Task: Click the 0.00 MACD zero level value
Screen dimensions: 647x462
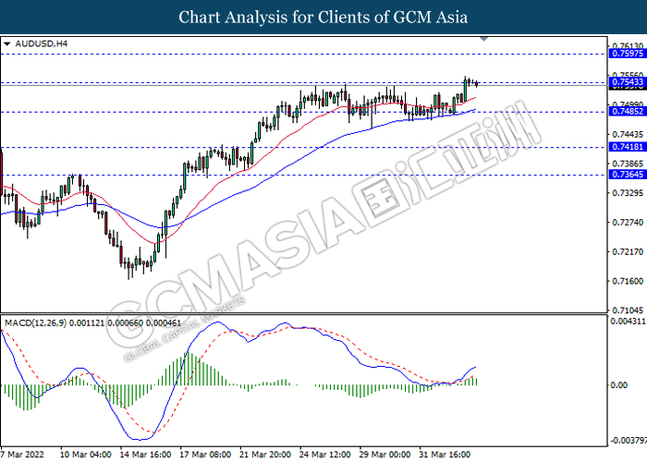Action: point(619,385)
